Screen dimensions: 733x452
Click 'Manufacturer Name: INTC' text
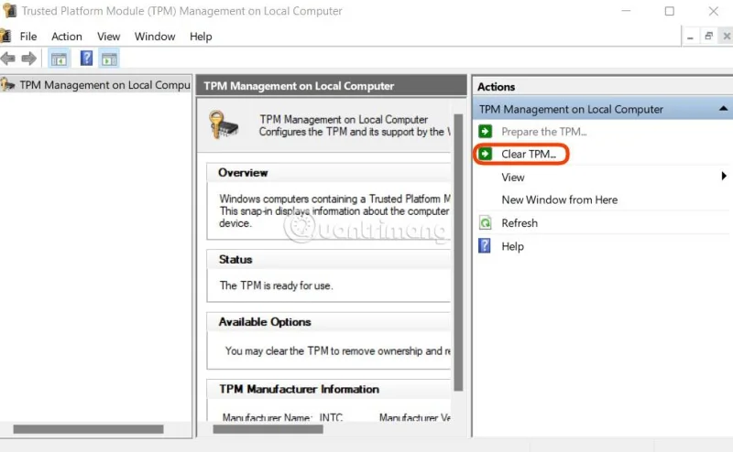click(x=282, y=417)
